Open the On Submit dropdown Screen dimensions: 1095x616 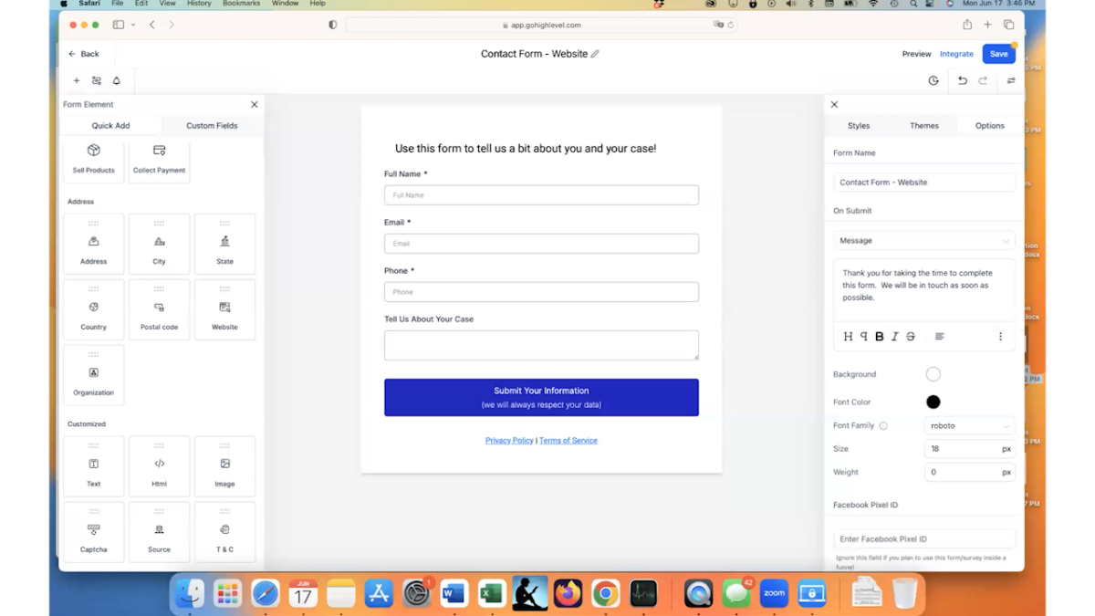[923, 240]
